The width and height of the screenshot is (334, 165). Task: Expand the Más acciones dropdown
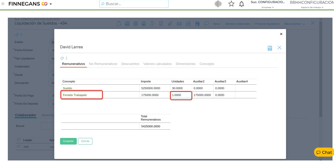tap(294, 24)
